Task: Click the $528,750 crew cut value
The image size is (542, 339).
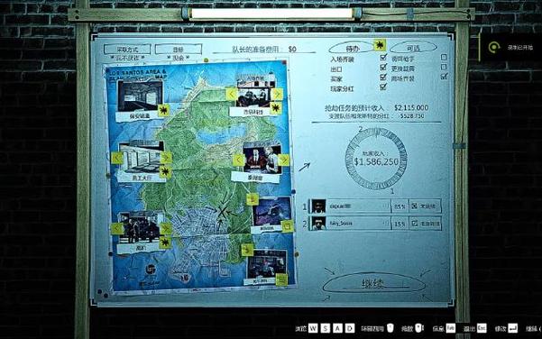Action: [412, 116]
